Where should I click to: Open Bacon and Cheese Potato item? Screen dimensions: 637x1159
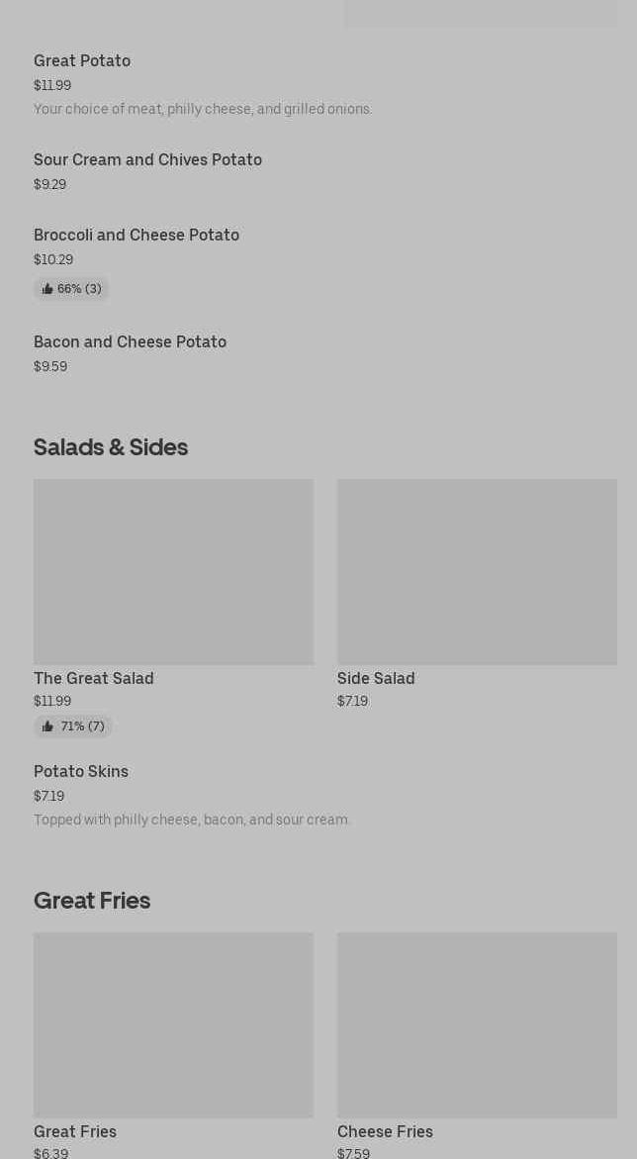(x=130, y=341)
